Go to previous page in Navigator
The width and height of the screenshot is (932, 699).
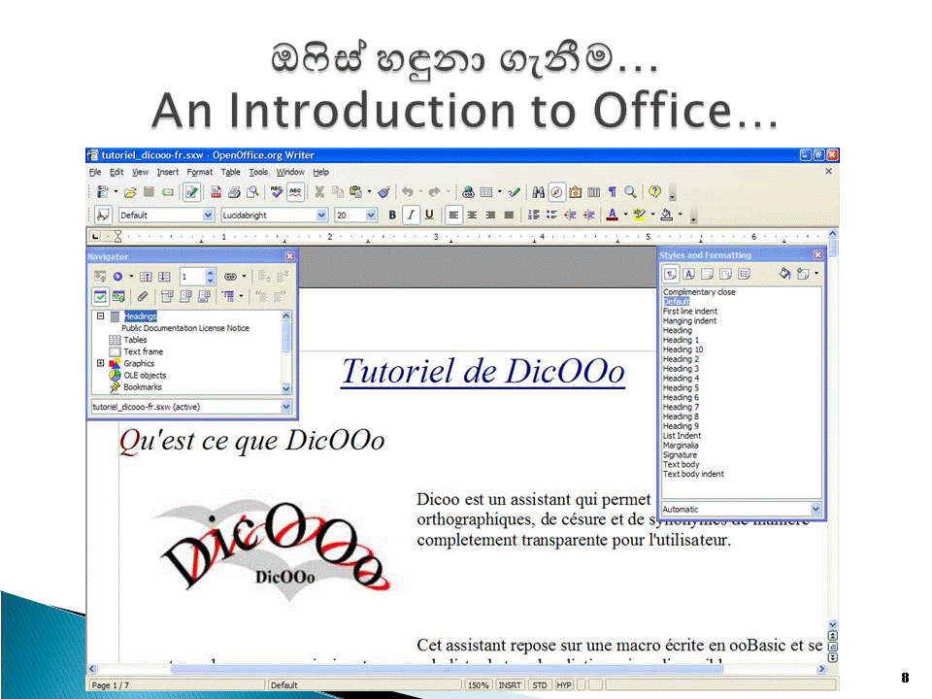pyautogui.click(x=146, y=277)
